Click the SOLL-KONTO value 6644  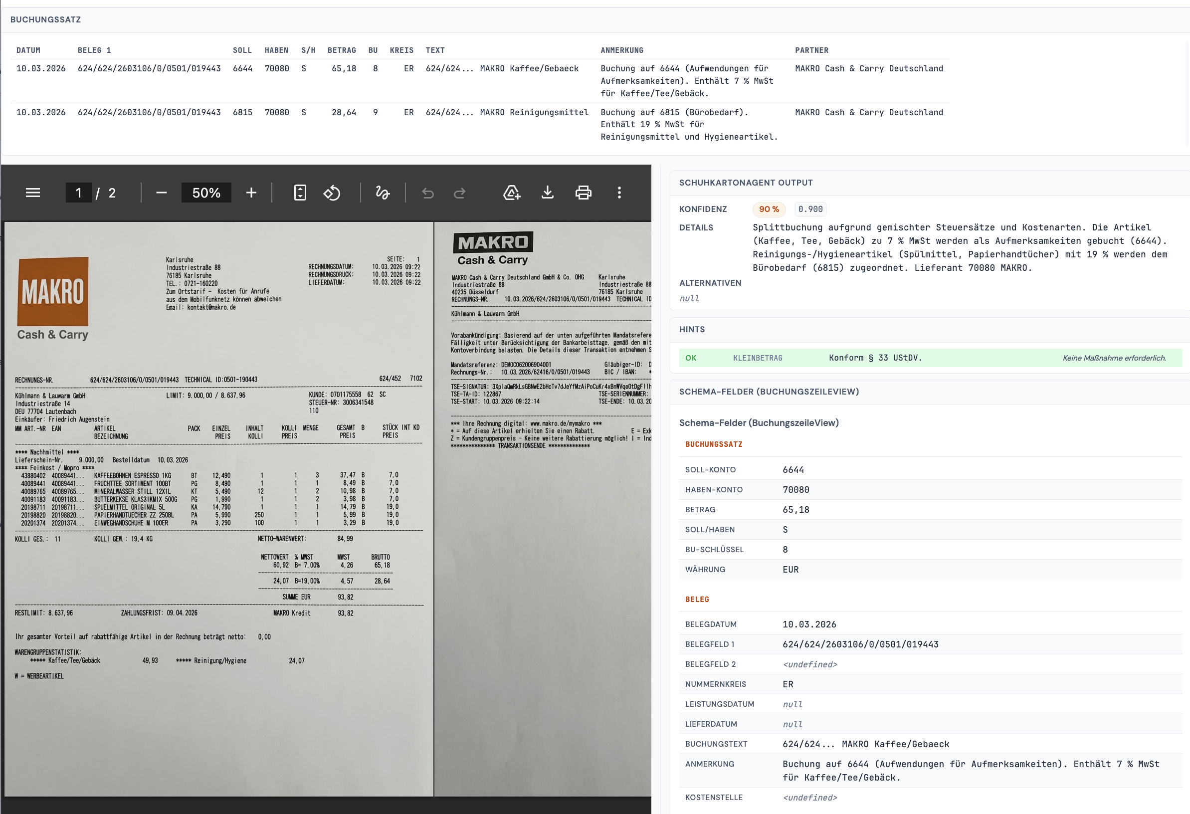tap(793, 469)
